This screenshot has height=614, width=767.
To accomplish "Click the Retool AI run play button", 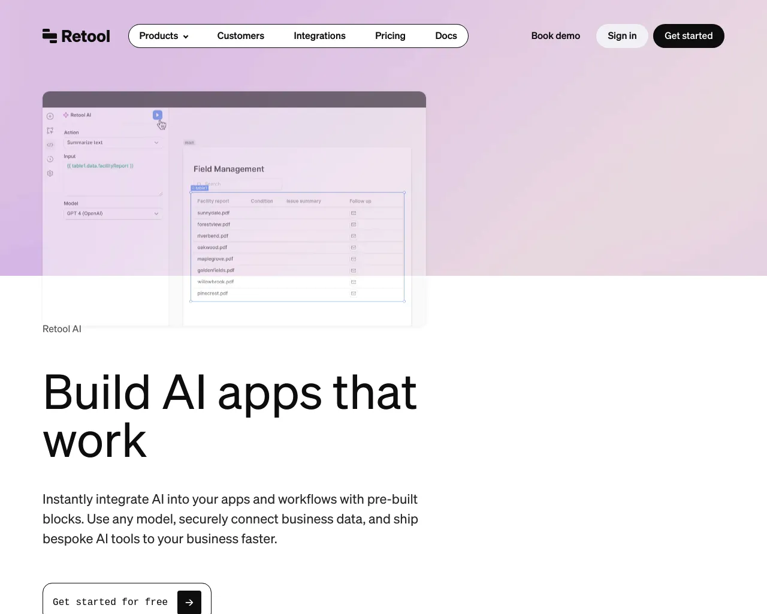I will coord(157,115).
